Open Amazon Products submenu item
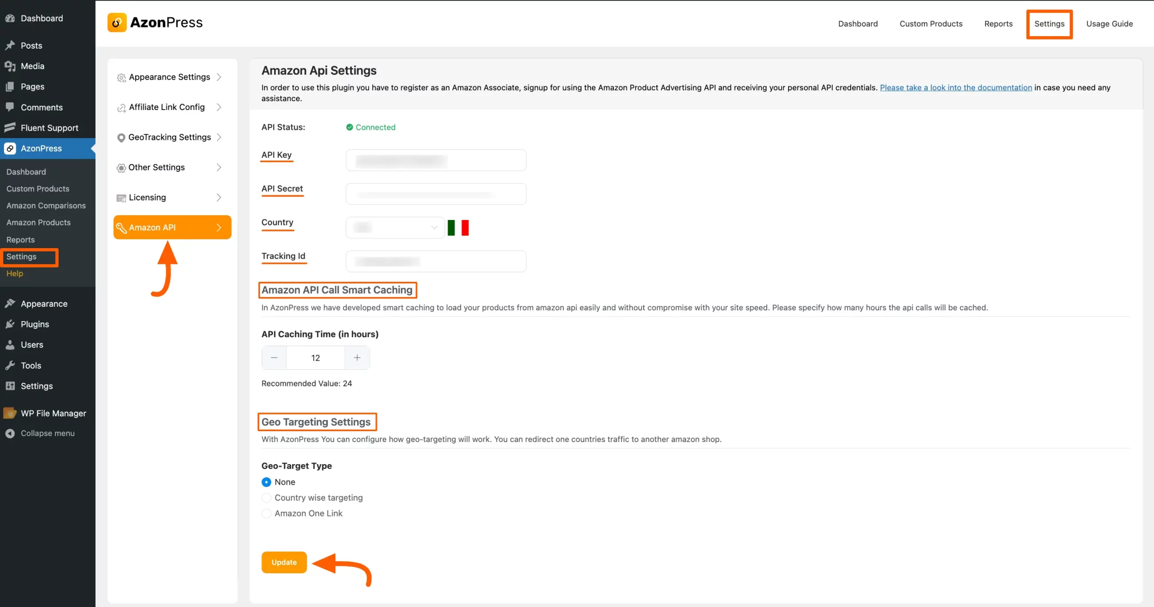 38,222
